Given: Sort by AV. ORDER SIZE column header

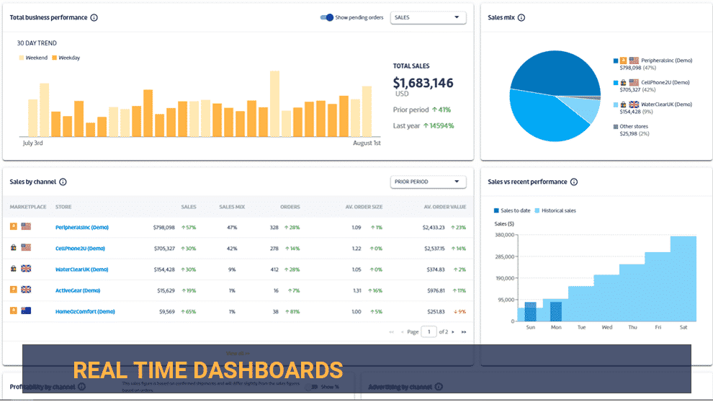Looking at the screenshot, I should coord(364,207).
